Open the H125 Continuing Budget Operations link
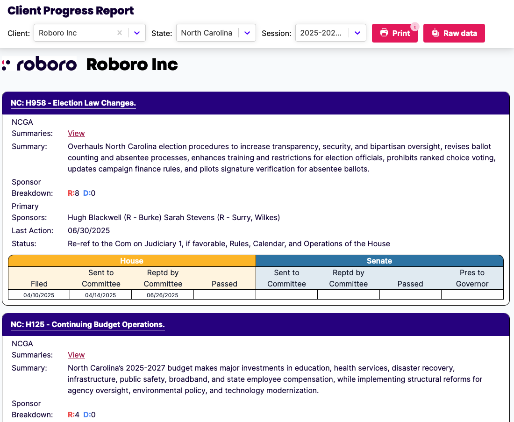 coord(87,325)
